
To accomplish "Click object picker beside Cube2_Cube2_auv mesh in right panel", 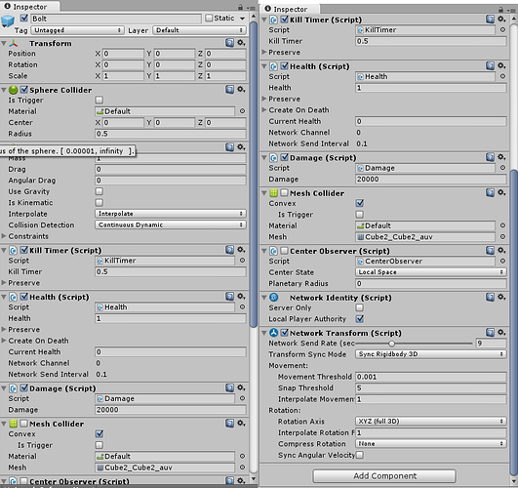I will click(502, 237).
